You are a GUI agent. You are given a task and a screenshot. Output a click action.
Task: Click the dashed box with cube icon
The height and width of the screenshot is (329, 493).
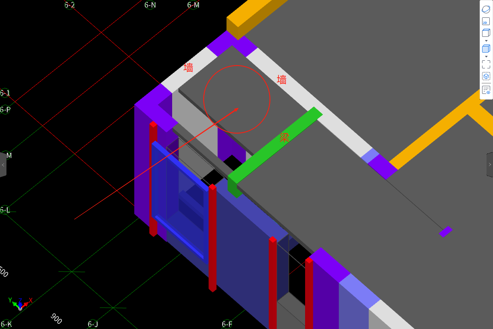pyautogui.click(x=486, y=76)
